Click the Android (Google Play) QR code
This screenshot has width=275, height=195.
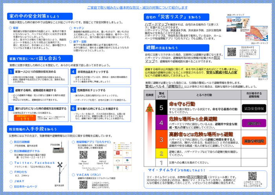point(102,155)
